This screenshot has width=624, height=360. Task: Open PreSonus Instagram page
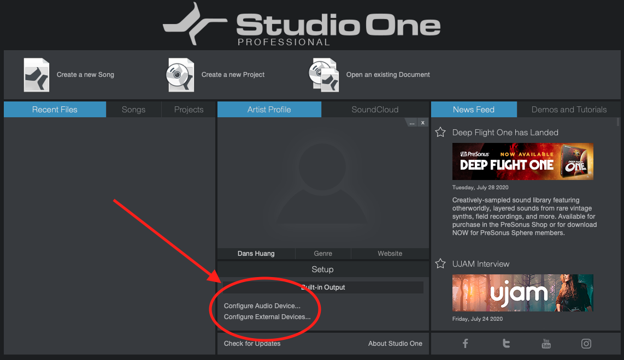pos(586,343)
